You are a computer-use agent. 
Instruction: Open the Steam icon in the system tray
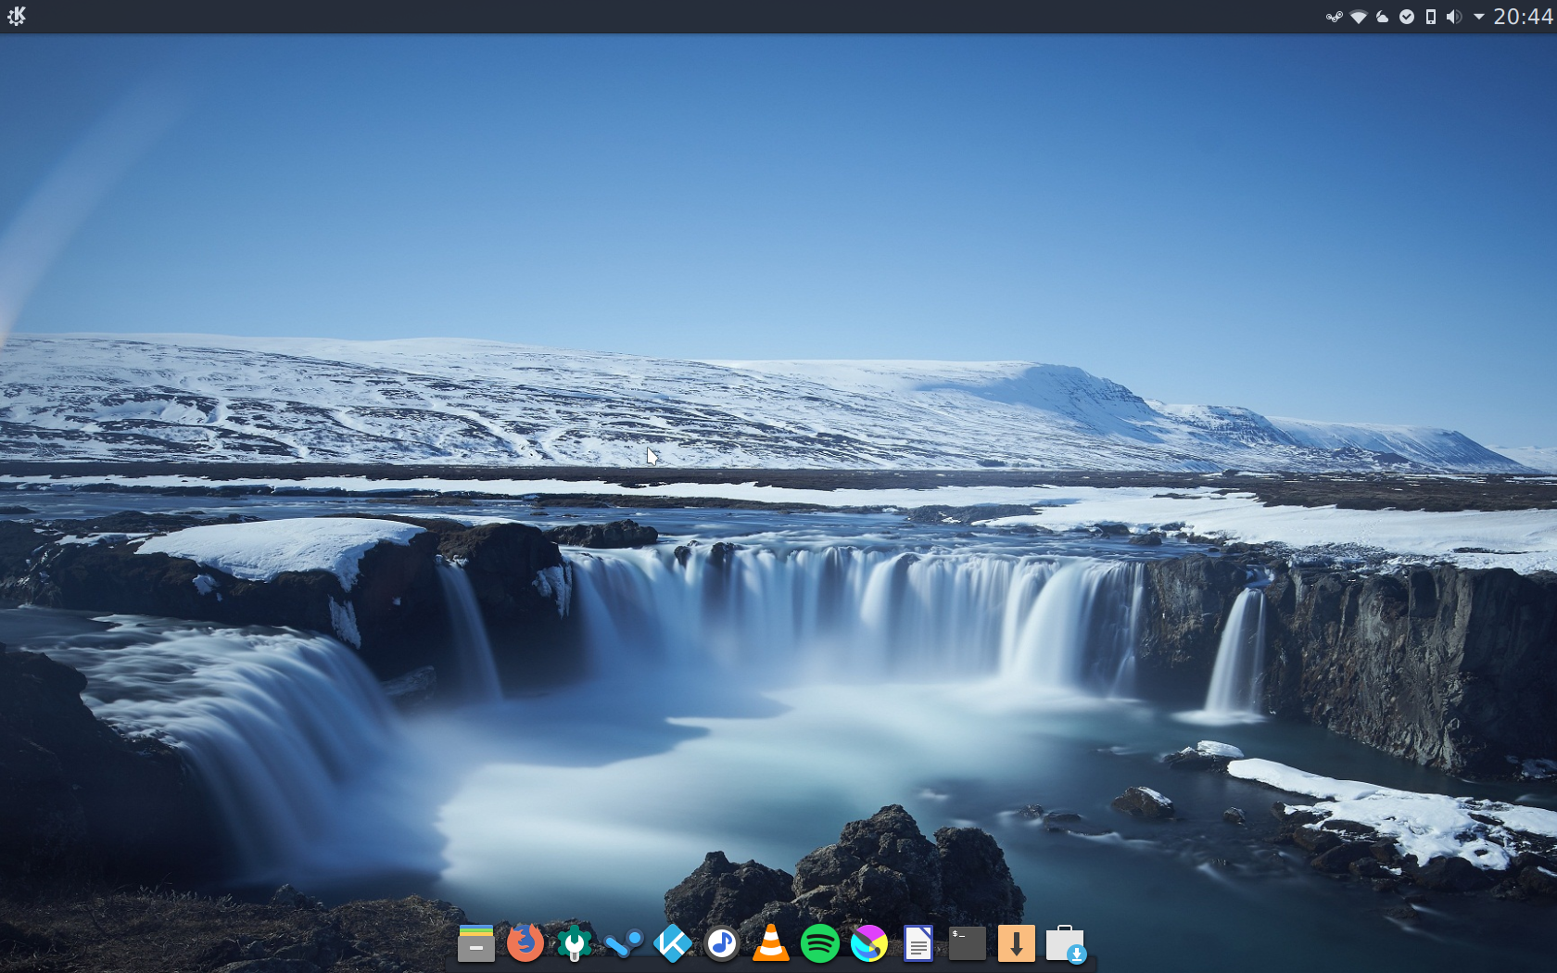(x=1334, y=17)
